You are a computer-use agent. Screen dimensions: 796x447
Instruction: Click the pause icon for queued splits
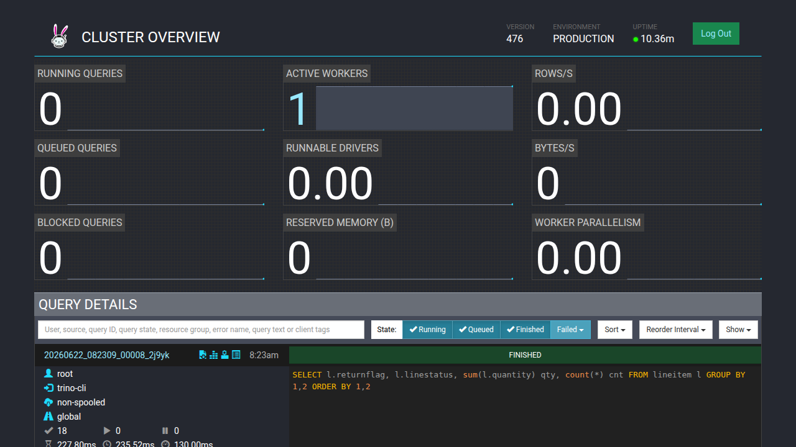coord(165,430)
